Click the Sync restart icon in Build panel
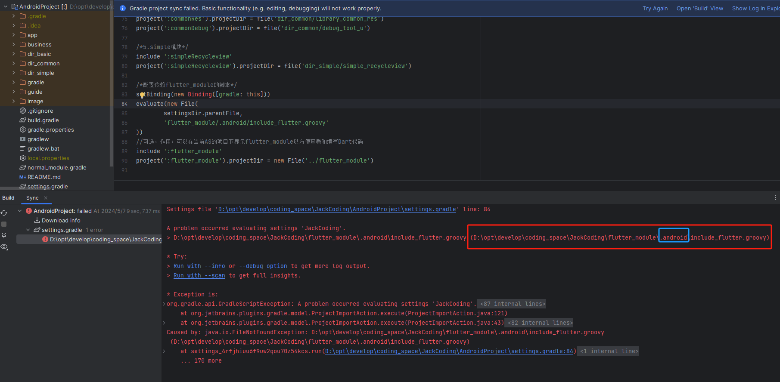This screenshot has height=382, width=780. (x=4, y=213)
